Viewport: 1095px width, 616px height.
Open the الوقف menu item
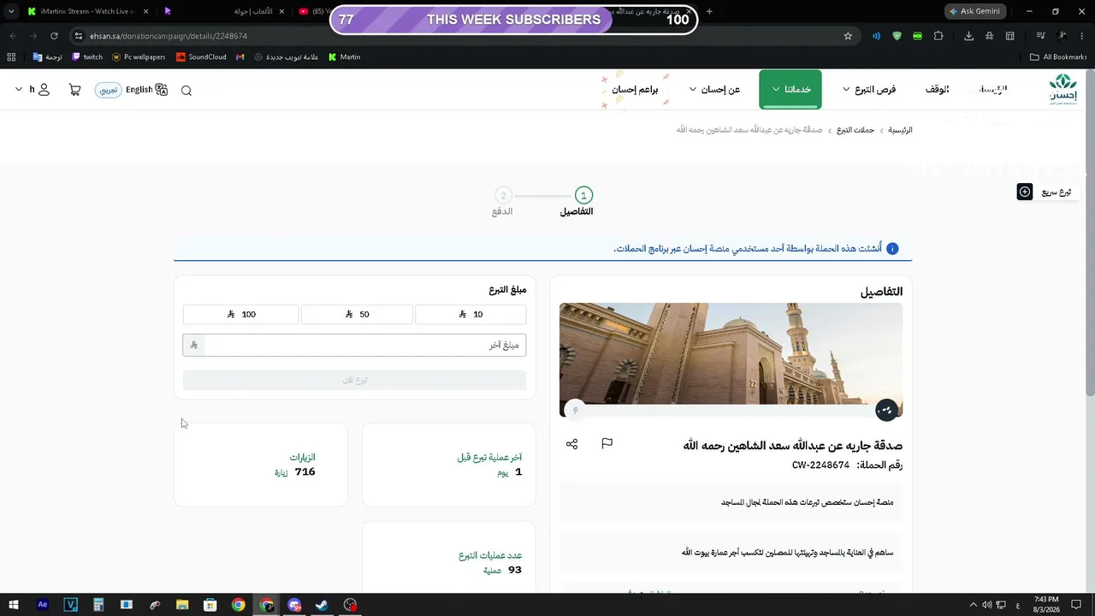(937, 90)
